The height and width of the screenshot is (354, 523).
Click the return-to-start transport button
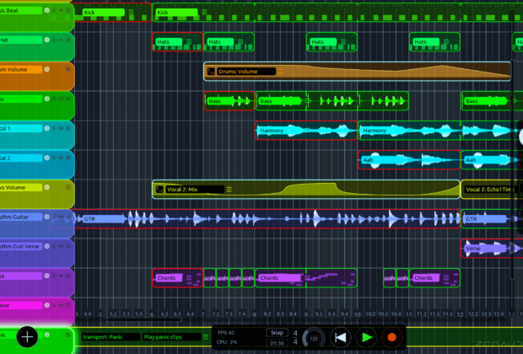coord(340,337)
